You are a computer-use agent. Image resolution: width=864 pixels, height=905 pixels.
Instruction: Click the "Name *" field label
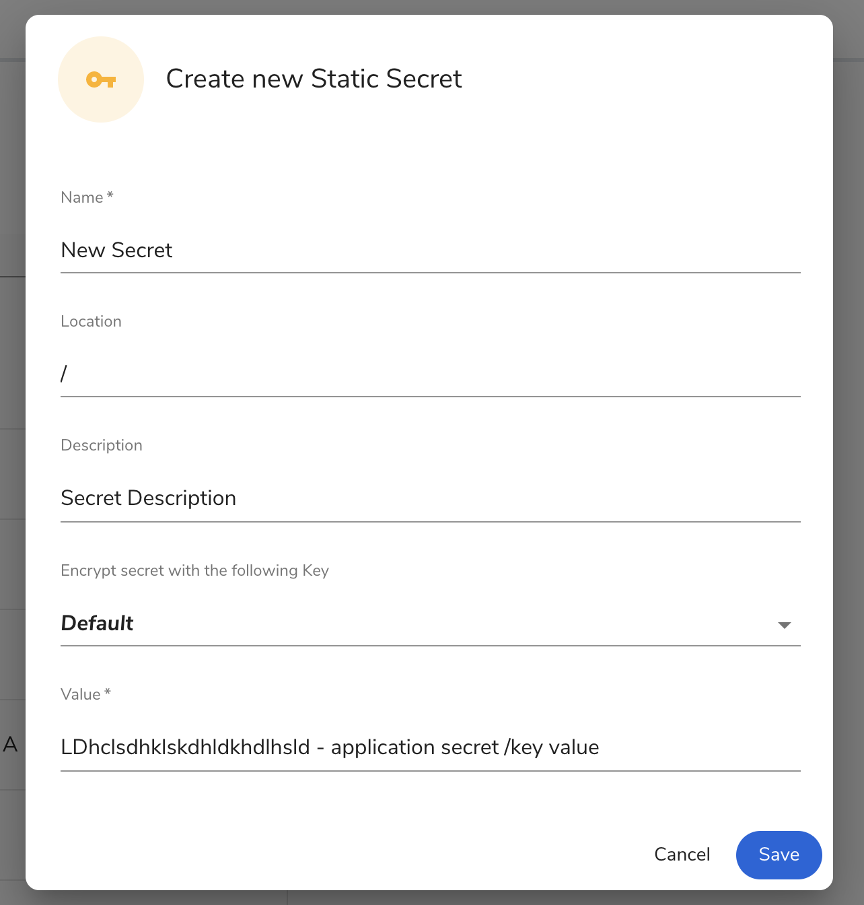pyautogui.click(x=87, y=197)
